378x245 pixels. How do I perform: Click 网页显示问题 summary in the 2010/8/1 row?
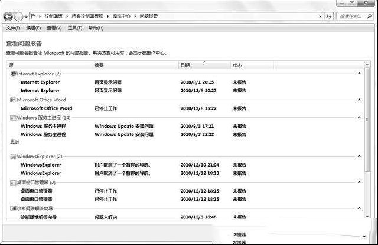108,82
